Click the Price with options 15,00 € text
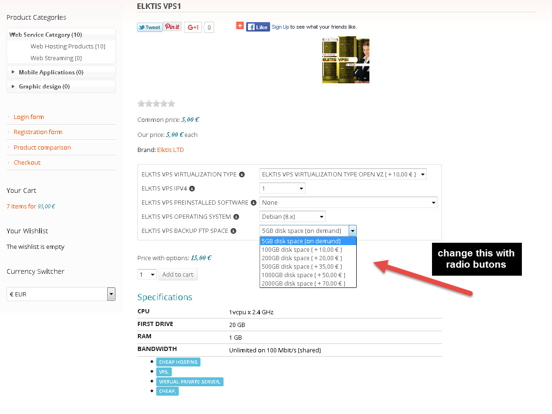This screenshot has height=414, width=552. 174,258
